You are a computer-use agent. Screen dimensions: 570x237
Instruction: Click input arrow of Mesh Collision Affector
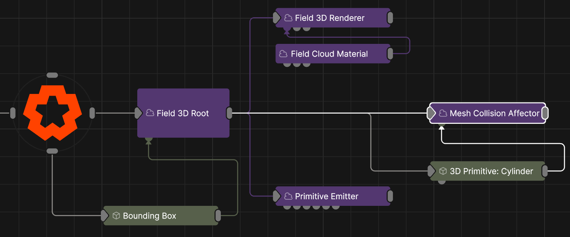coord(431,113)
